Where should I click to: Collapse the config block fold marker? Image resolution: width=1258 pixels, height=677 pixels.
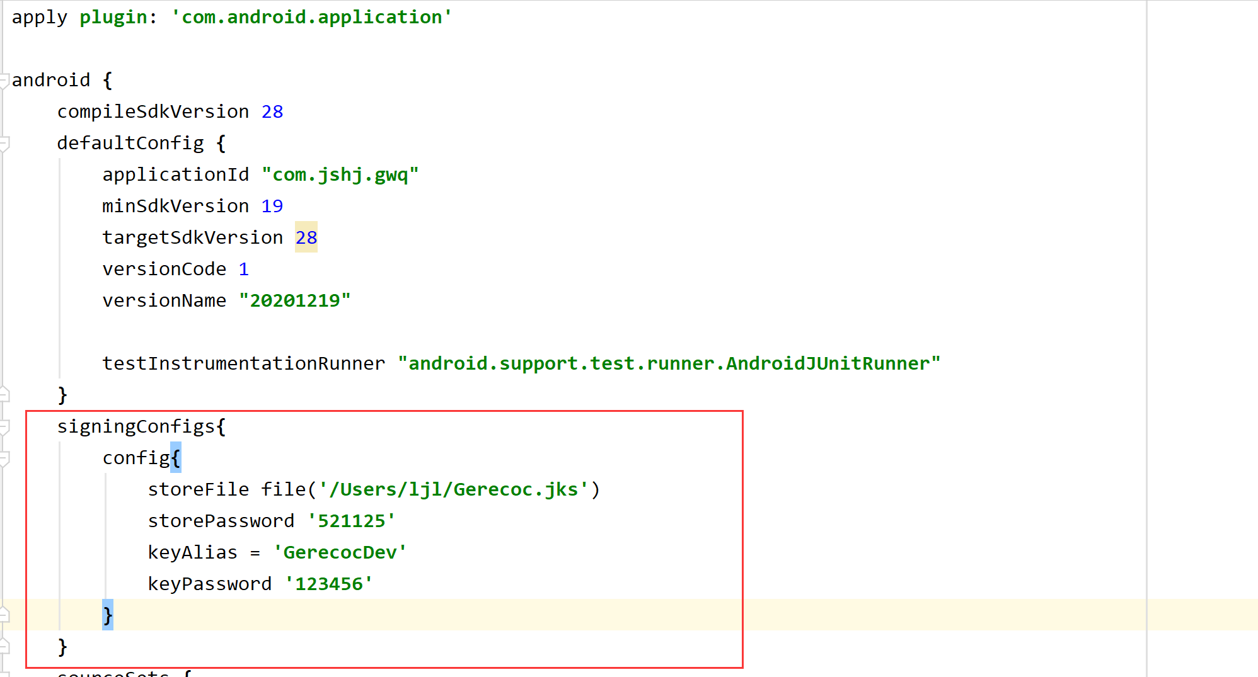[4, 458]
